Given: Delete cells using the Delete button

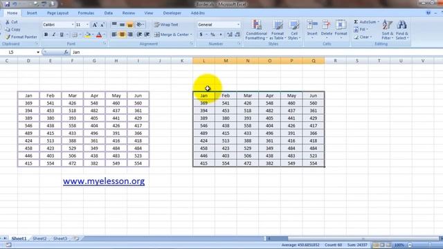Looking at the screenshot, I should (x=327, y=29).
